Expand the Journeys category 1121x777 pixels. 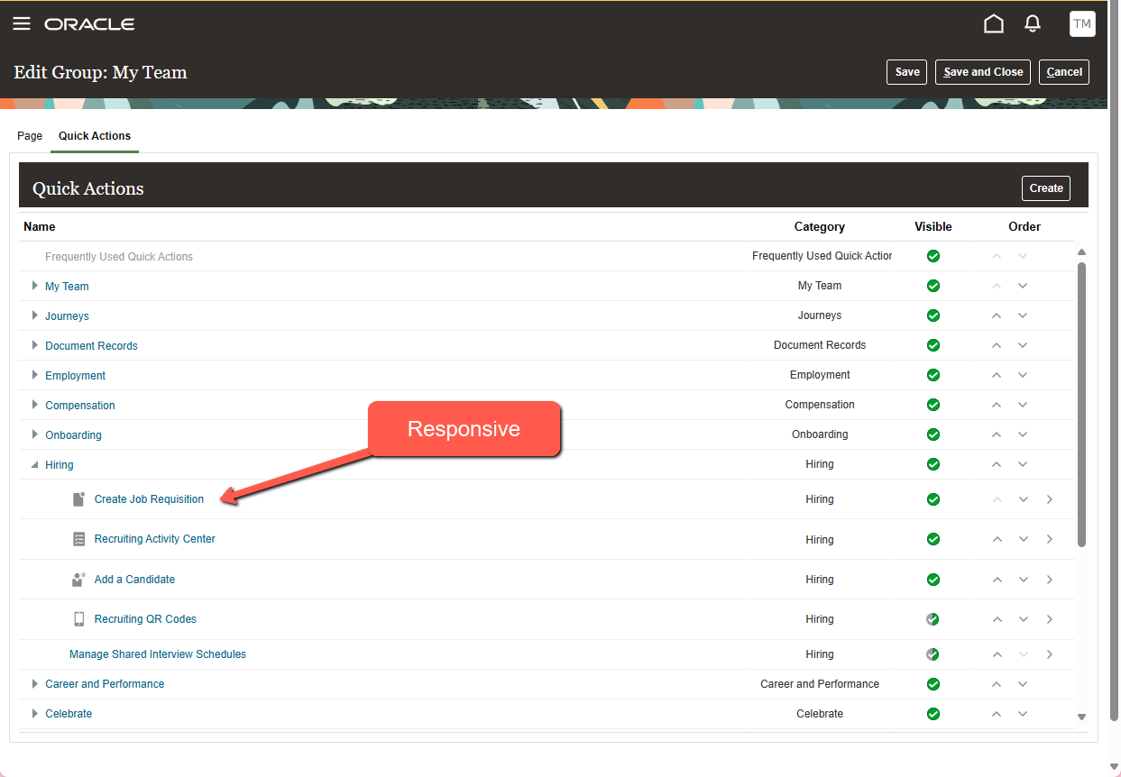pos(34,315)
